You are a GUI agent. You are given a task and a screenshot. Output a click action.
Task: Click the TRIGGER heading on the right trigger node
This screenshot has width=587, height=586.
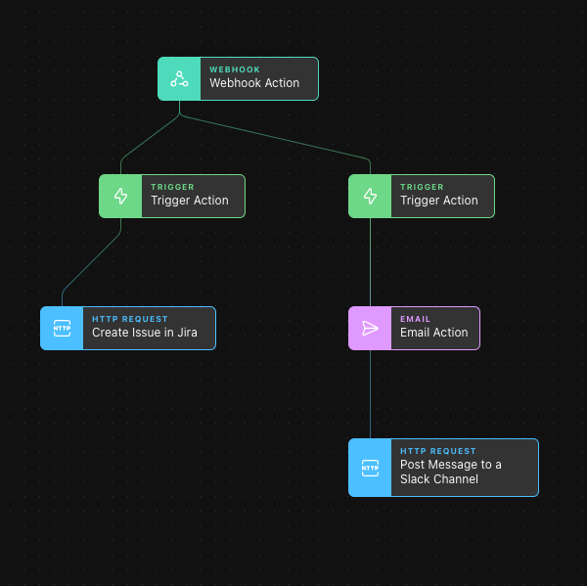(x=422, y=187)
